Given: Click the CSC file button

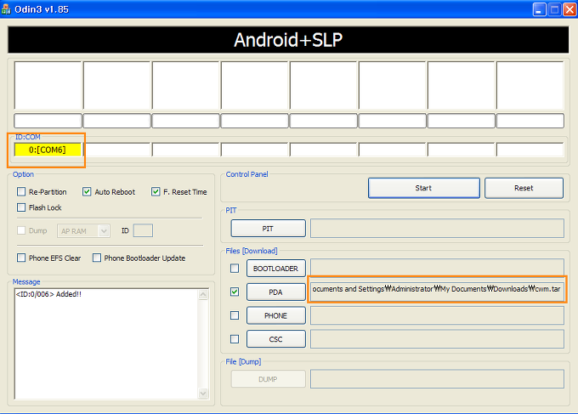Looking at the screenshot, I should click(x=275, y=339).
